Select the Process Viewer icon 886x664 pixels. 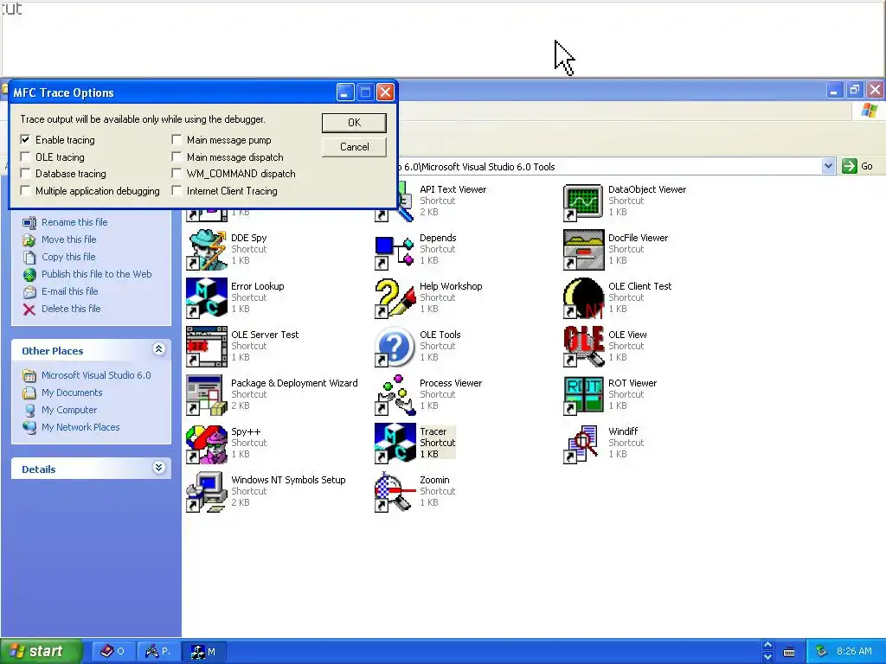tap(395, 395)
